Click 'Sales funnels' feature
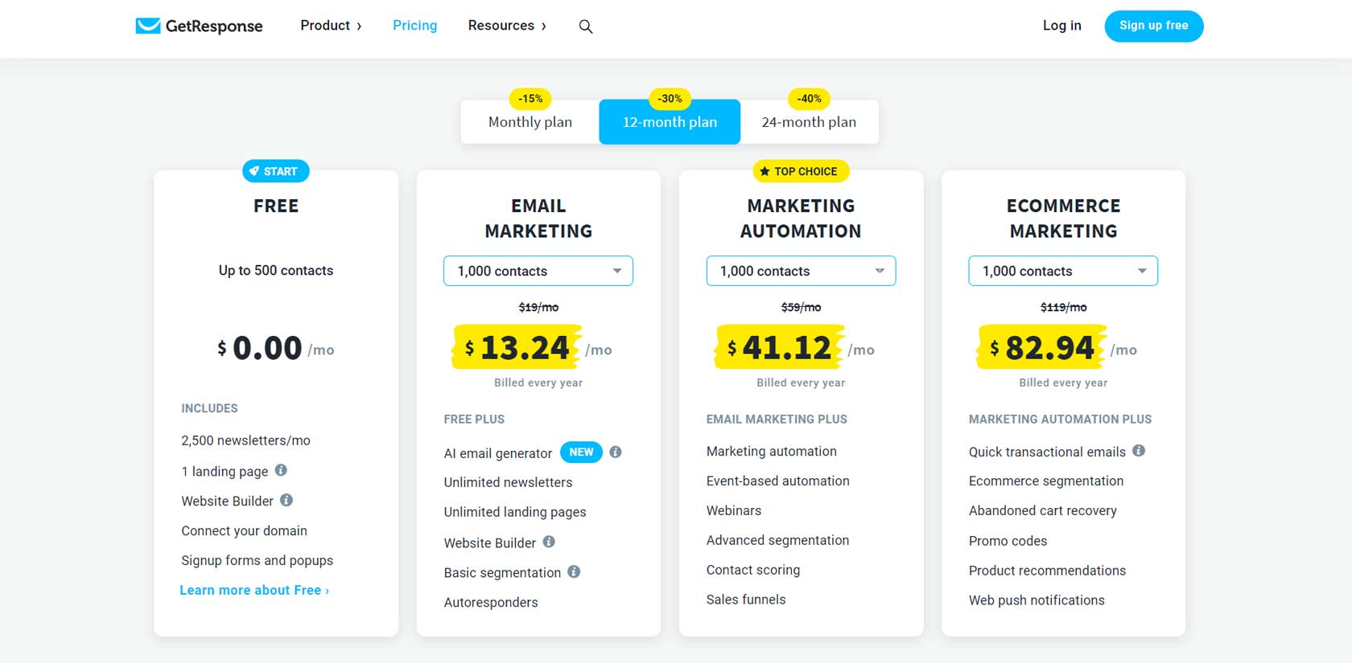Image resolution: width=1352 pixels, height=663 pixels. coord(746,600)
